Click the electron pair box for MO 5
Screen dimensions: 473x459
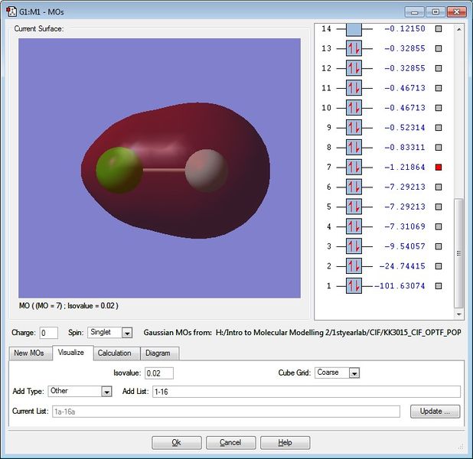point(354,207)
